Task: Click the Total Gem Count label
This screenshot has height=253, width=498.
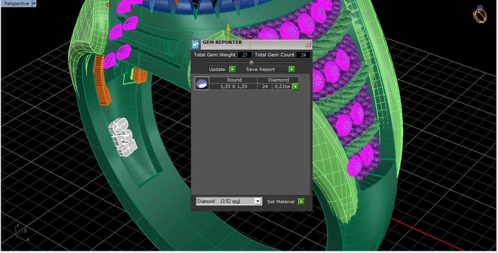Action: coord(275,55)
